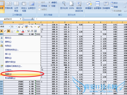Apply accounting number format in mini toolbar
The width and height of the screenshot is (127, 95).
26,27
